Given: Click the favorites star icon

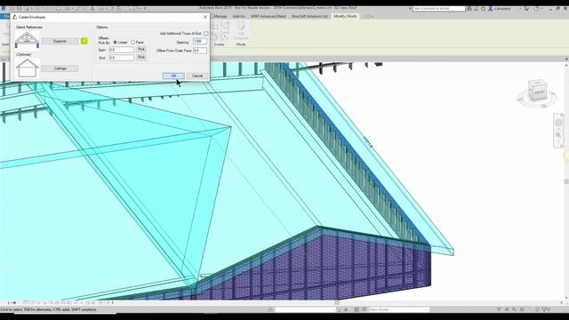Looking at the screenshot, I should (483, 8).
